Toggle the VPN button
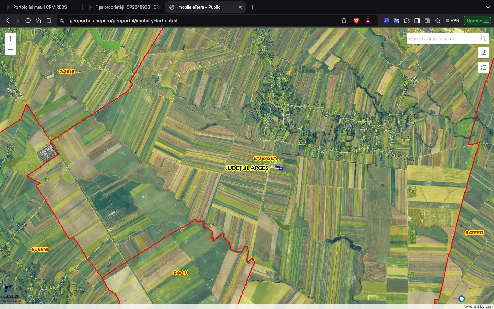The image size is (494, 309). [x=452, y=21]
